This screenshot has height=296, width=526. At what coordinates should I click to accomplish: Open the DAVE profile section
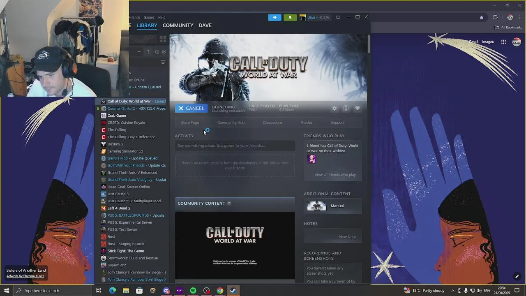point(205,25)
